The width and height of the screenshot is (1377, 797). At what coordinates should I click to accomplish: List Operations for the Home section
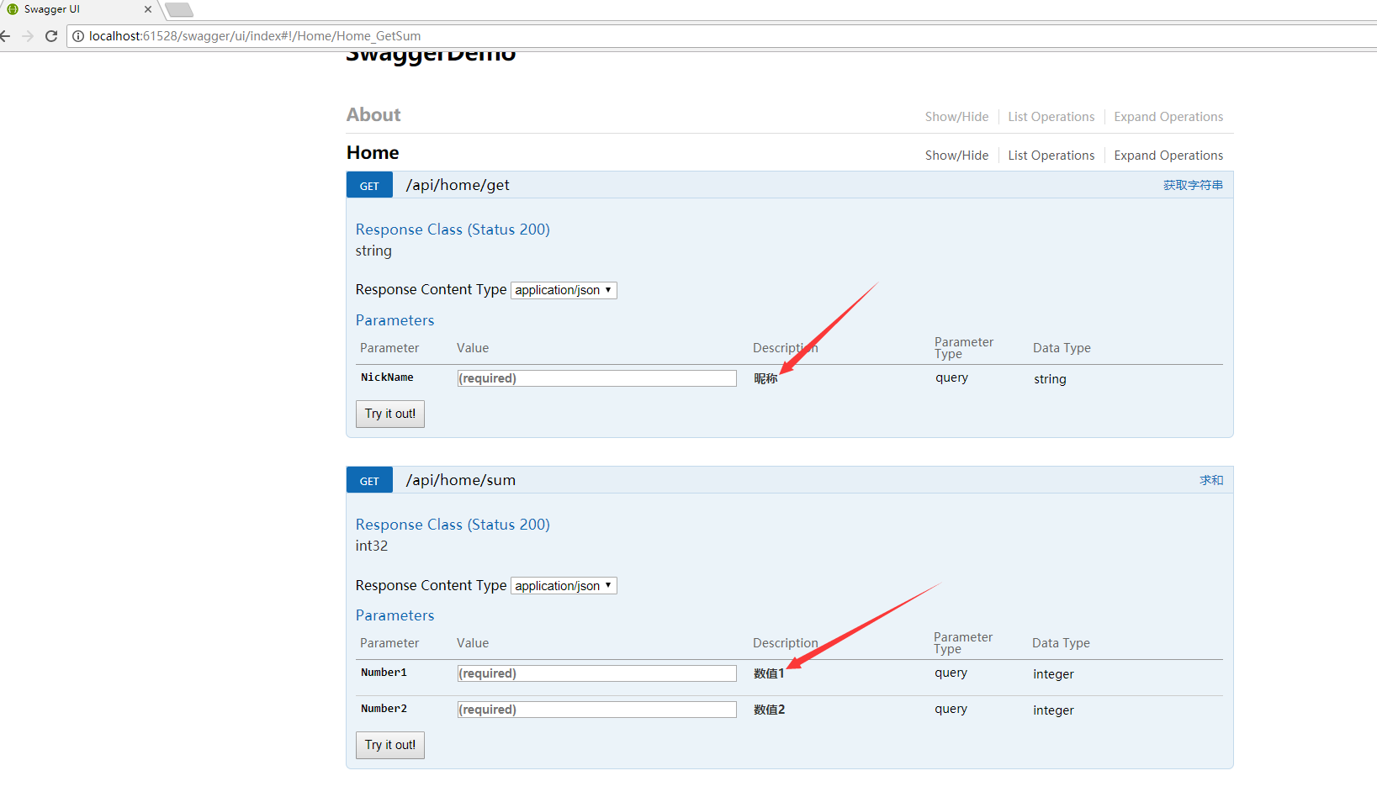click(x=1051, y=156)
